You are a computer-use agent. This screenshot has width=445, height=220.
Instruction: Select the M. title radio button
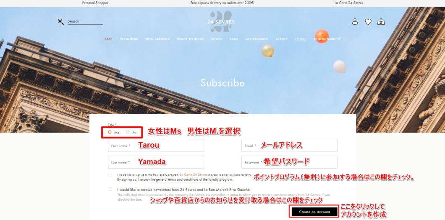click(x=128, y=132)
